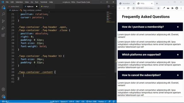Split the editor to the right

tap(109, 6)
